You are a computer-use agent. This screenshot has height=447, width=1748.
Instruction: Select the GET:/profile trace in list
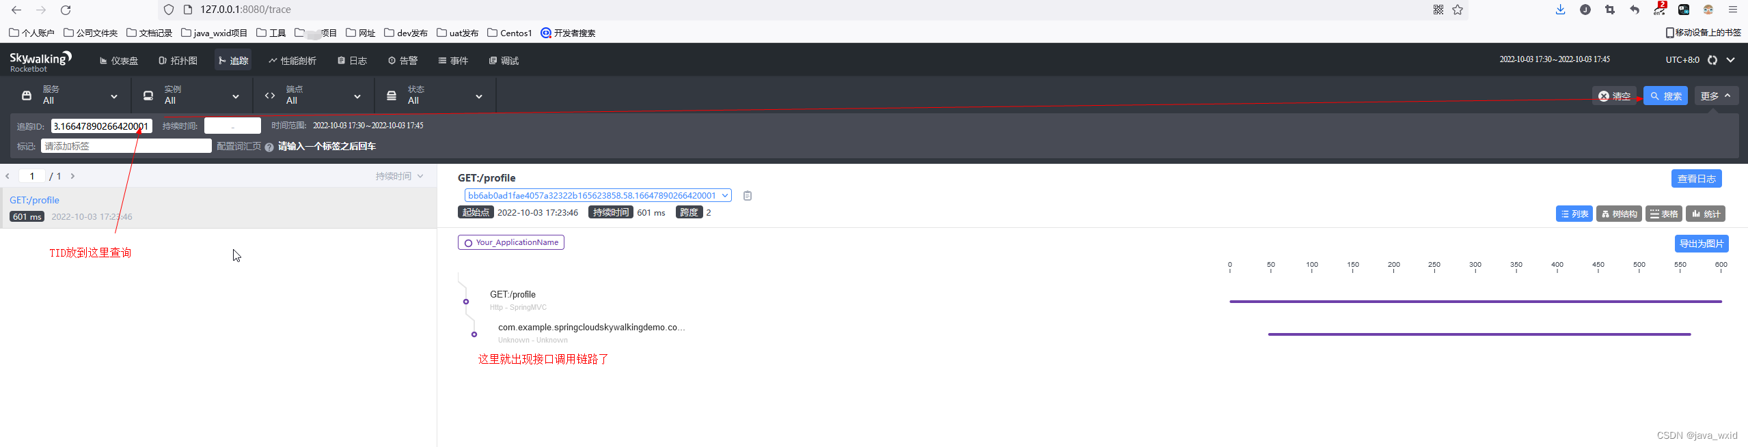pos(218,207)
